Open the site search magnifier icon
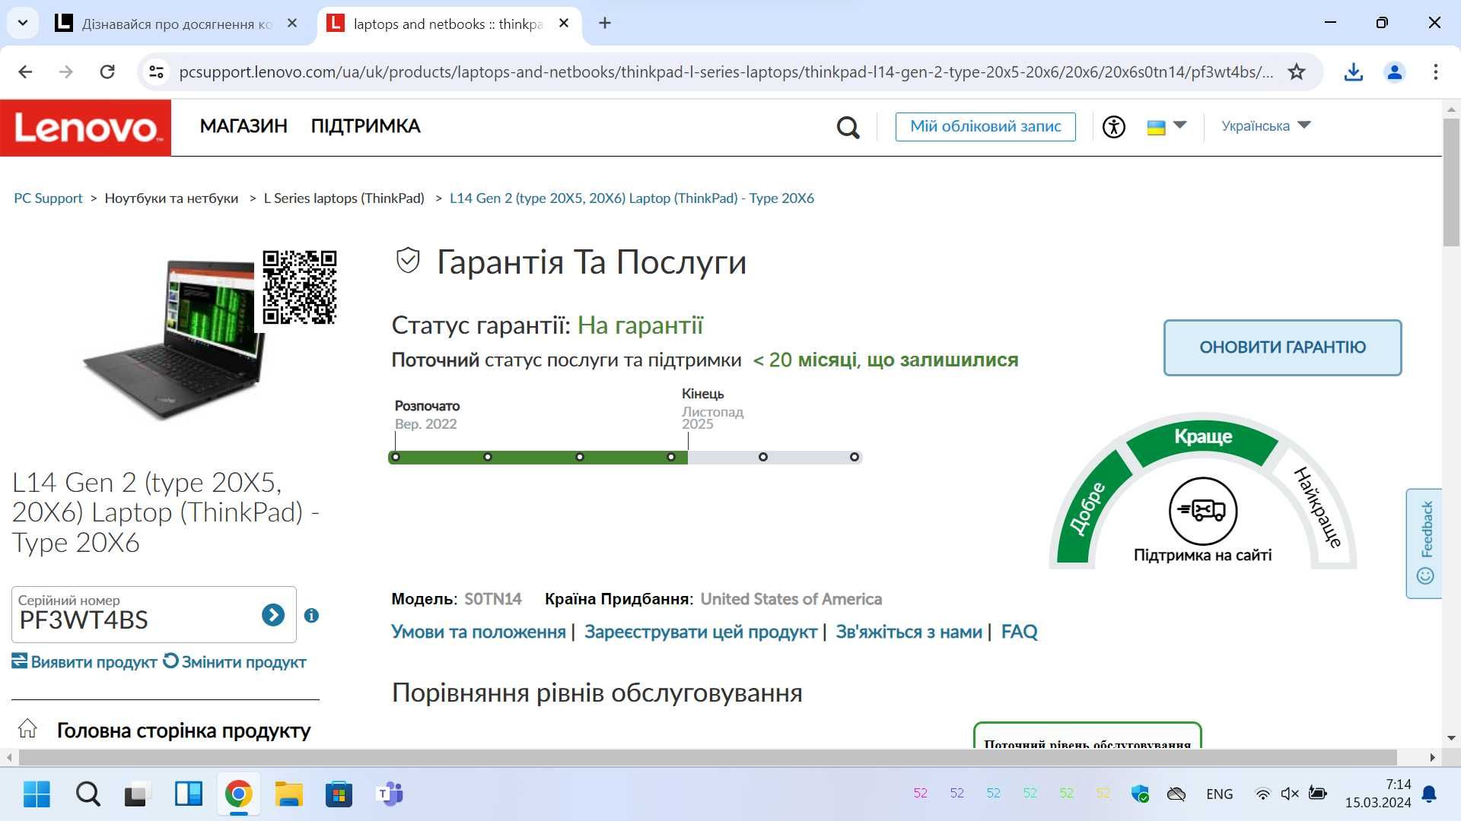 [848, 127]
